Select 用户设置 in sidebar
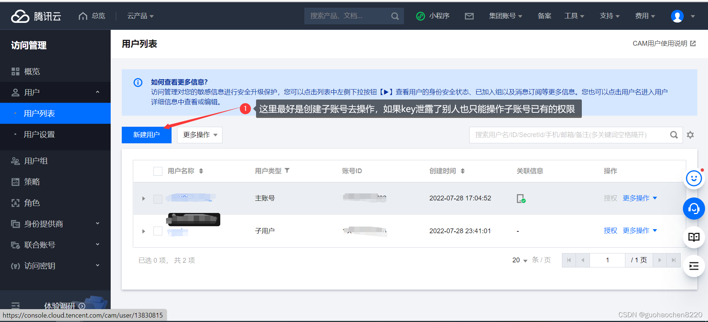708x322 pixels. tap(55, 134)
